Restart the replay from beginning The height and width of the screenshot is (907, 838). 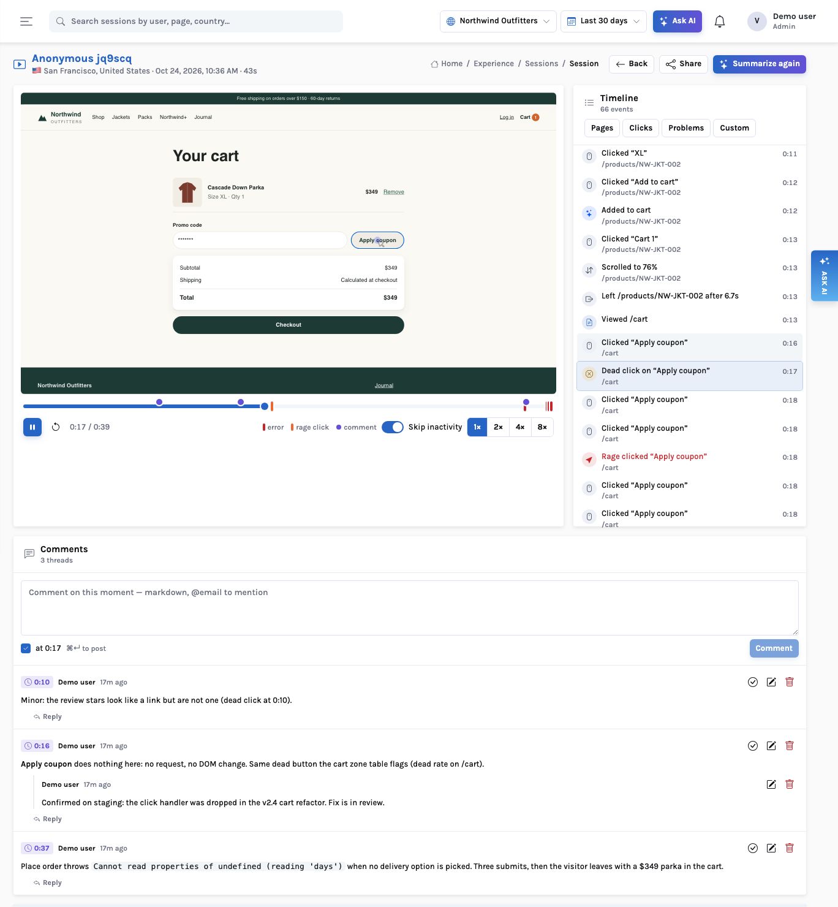(x=56, y=427)
